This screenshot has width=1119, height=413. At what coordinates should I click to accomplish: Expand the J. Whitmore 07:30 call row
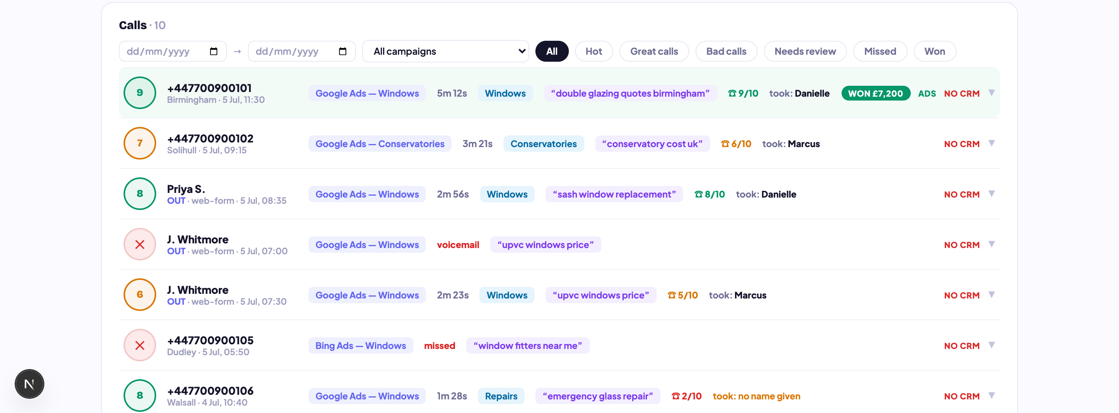992,295
